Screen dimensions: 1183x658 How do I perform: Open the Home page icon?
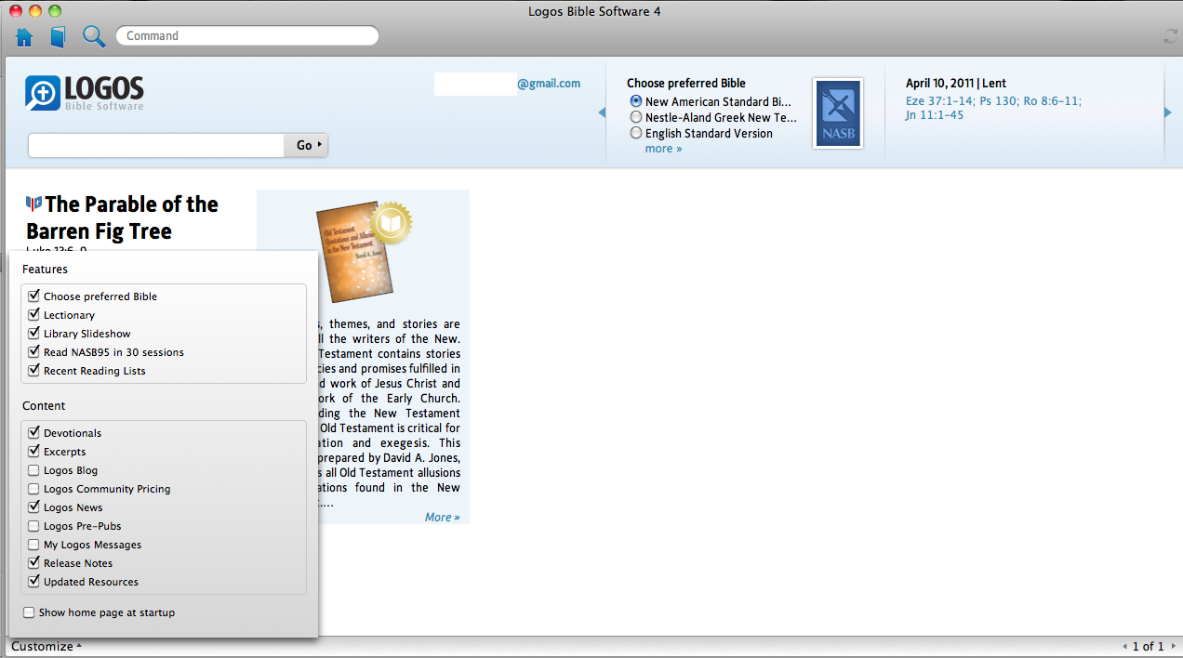[24, 37]
